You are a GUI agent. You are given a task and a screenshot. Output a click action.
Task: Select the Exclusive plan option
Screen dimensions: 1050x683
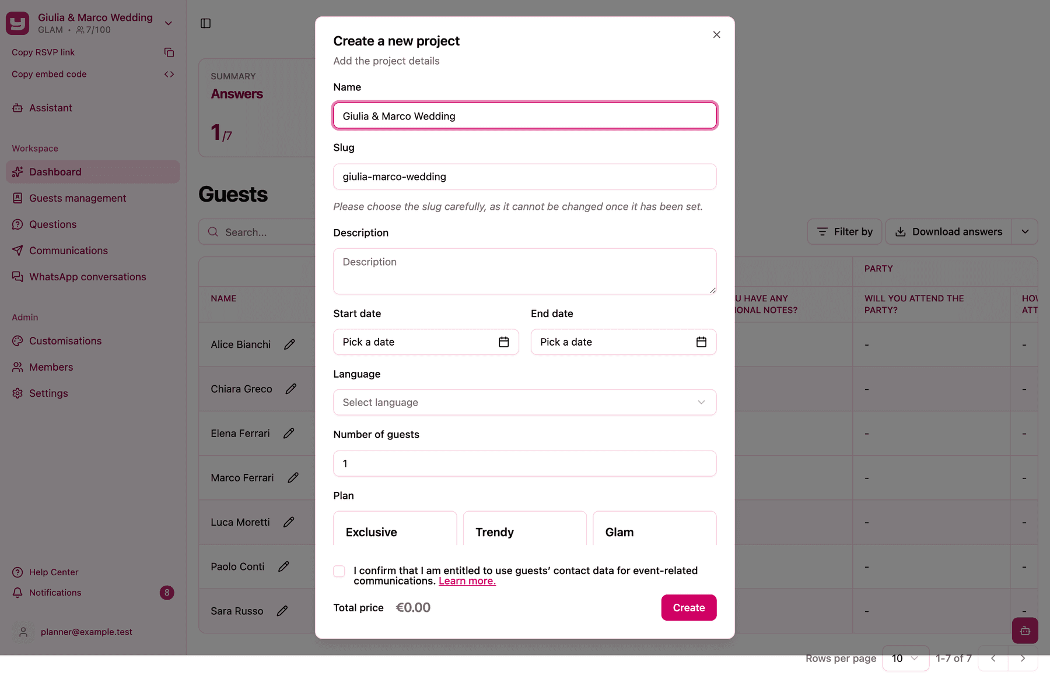[395, 529]
